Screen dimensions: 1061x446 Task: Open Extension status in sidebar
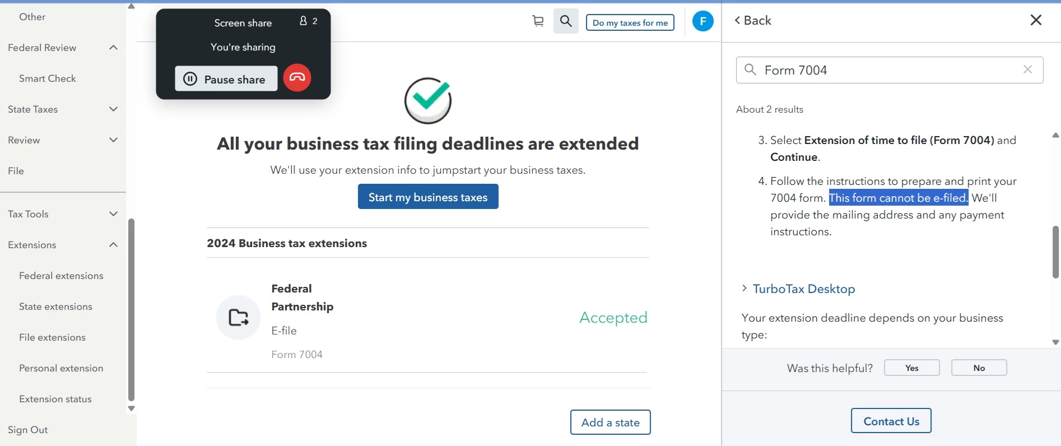55,399
